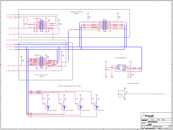
Task: Select the left General Purpose TWRPI connector
Action: pos(41,25)
